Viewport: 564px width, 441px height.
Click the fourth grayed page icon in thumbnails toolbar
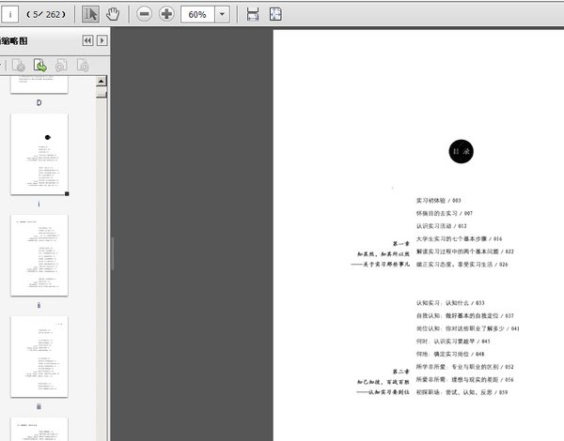(83, 66)
